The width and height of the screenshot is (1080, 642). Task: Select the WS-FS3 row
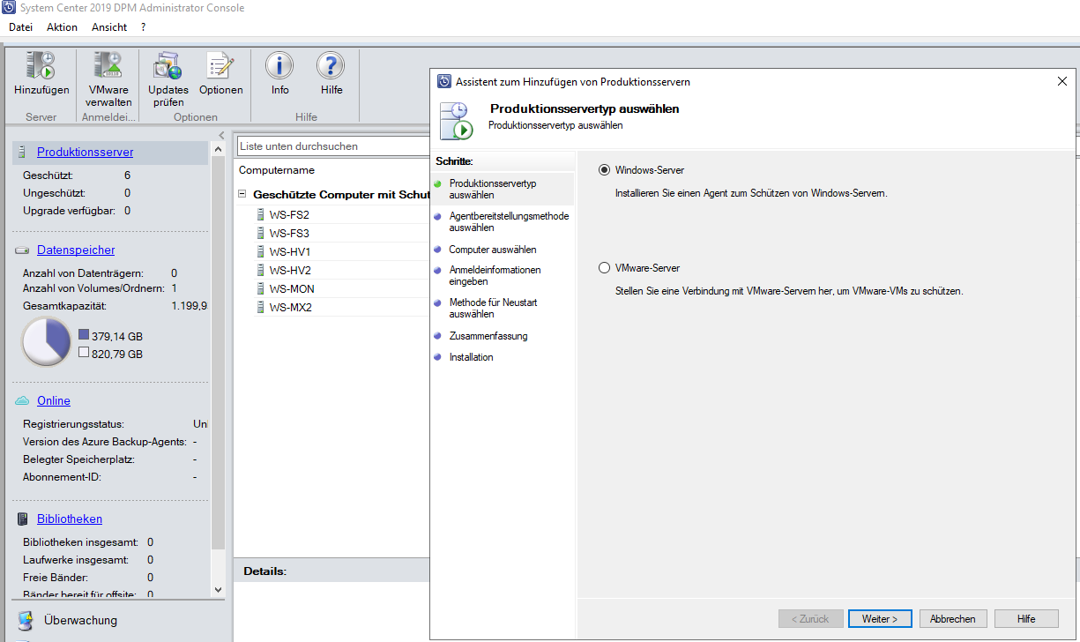342,233
